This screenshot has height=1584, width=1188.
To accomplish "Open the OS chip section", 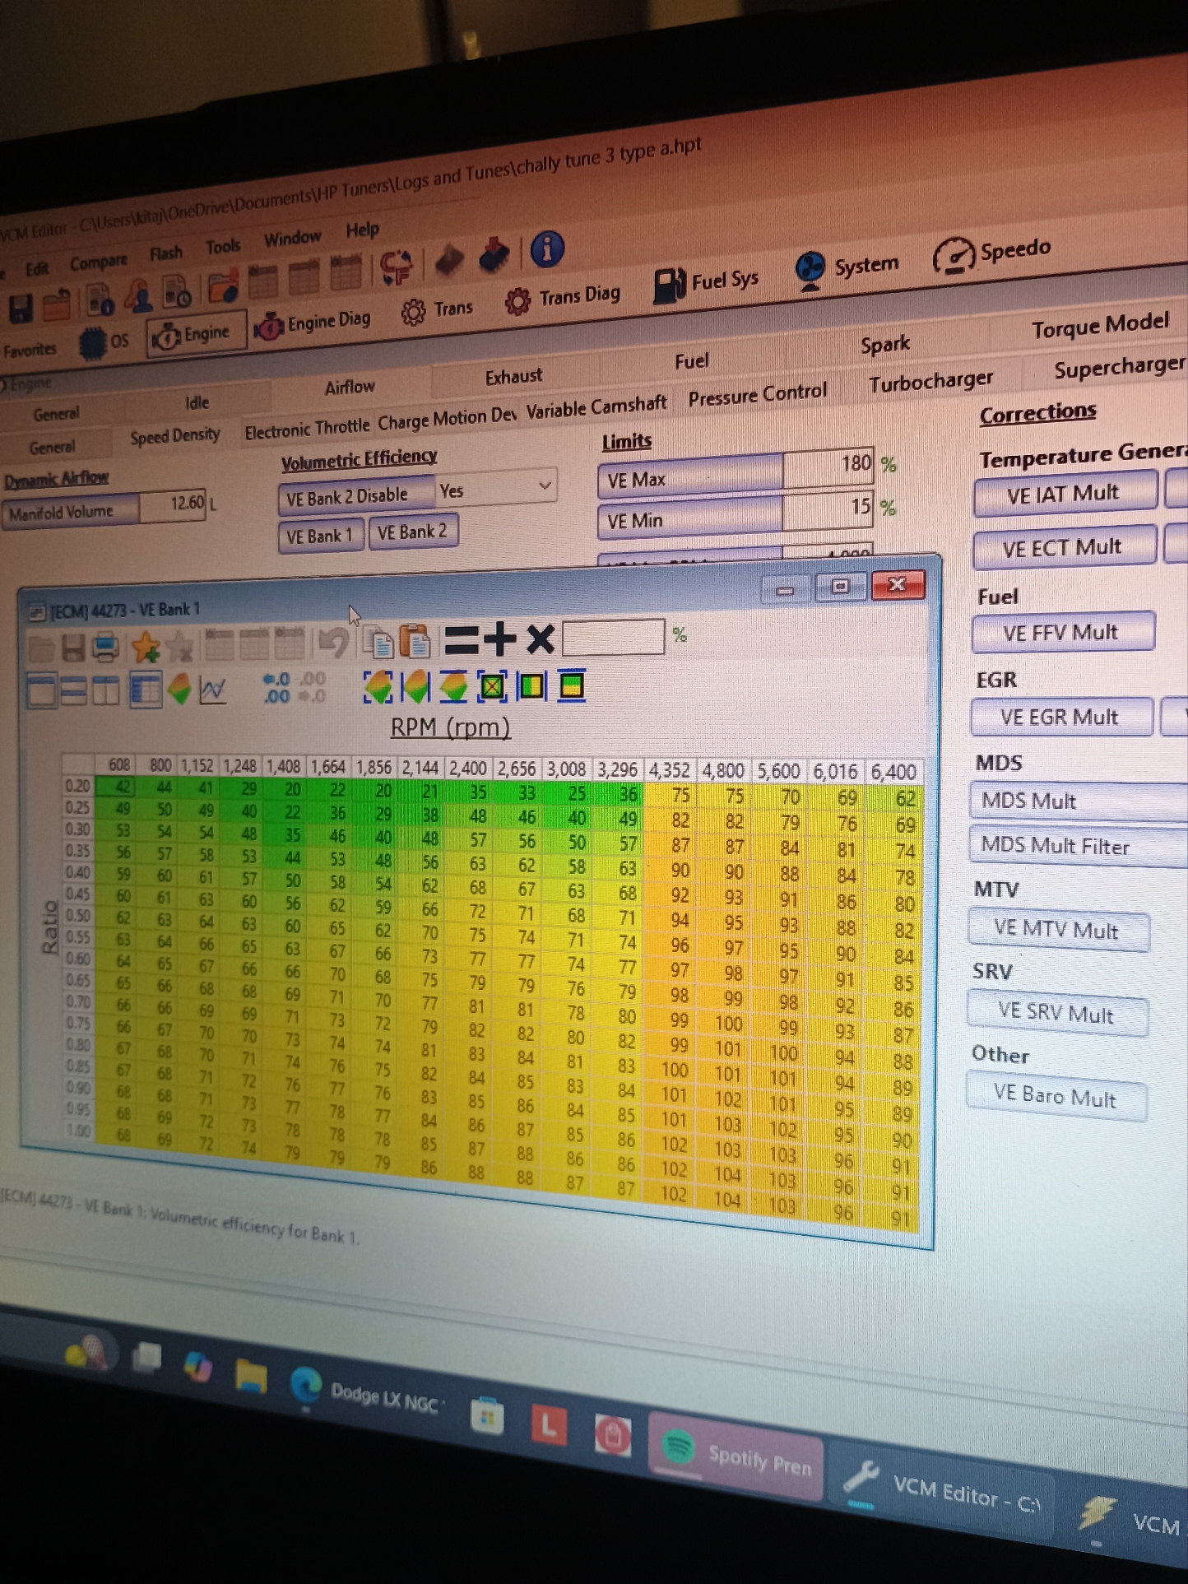I will pos(104,341).
